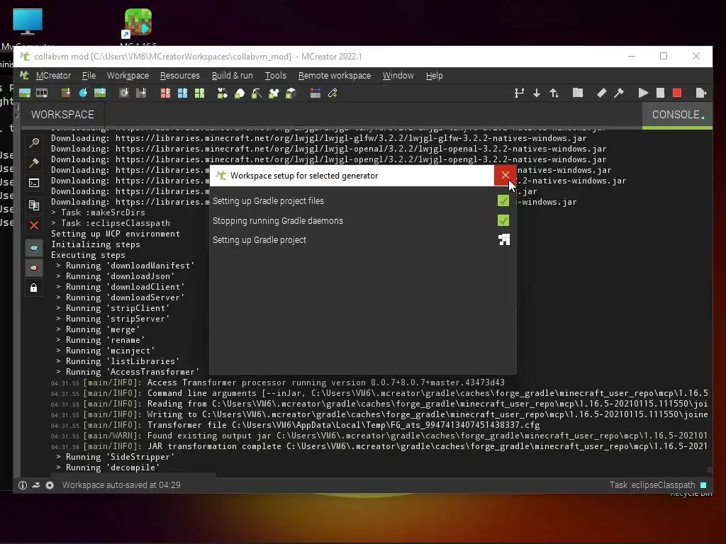Click the console sidebar hammer build icon
The height and width of the screenshot is (544, 726).
coord(34,163)
